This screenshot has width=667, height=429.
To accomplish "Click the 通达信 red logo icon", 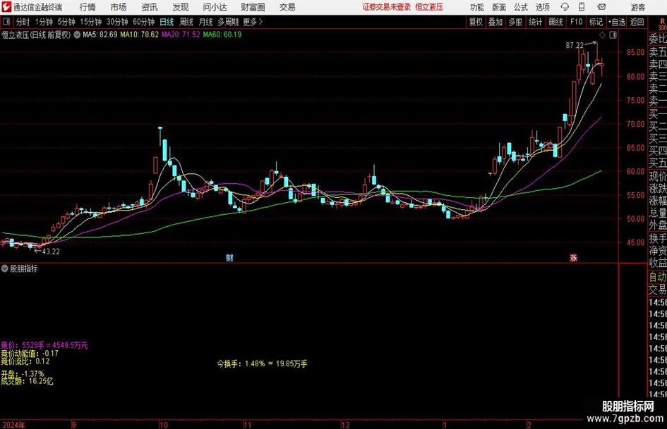I will [6, 7].
